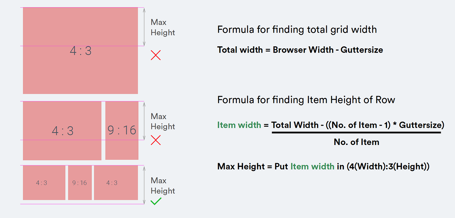455x218 pixels.
Task: Select the first 4:3 block in the bottom row
Action: [44, 183]
